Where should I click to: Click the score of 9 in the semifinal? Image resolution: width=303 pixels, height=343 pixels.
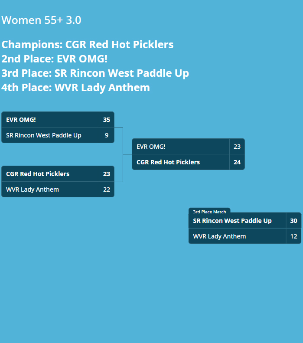pyautogui.click(x=107, y=135)
